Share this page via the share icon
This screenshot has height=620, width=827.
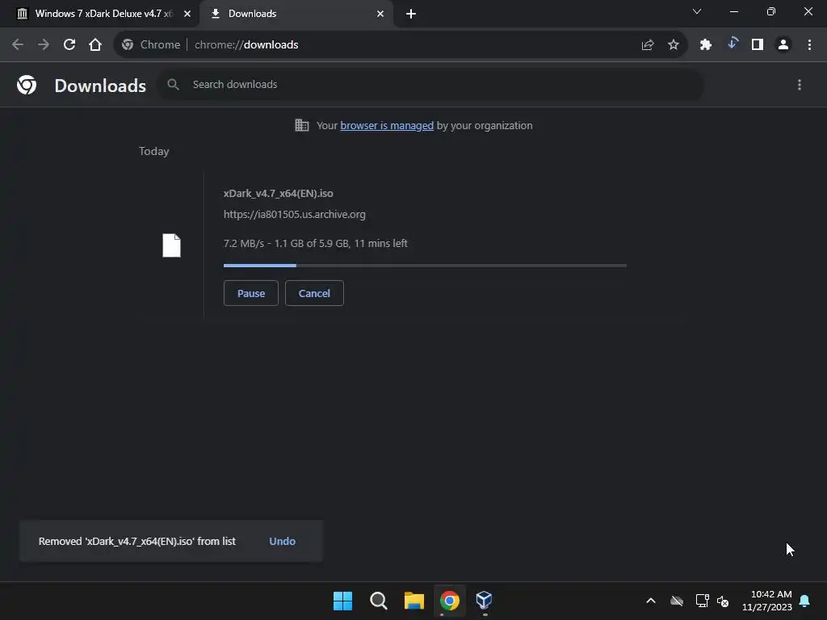[x=648, y=45]
